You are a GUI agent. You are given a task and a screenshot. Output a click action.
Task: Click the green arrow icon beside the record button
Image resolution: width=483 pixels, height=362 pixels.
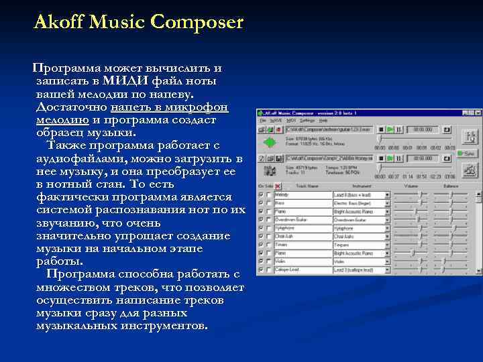[x=270, y=129]
